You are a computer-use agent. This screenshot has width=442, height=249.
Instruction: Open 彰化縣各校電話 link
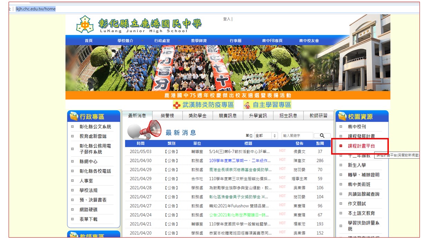95,171
